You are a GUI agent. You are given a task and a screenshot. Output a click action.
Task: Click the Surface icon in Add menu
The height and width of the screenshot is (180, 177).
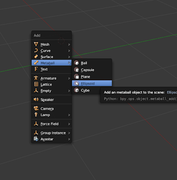pyautogui.click(x=36, y=57)
